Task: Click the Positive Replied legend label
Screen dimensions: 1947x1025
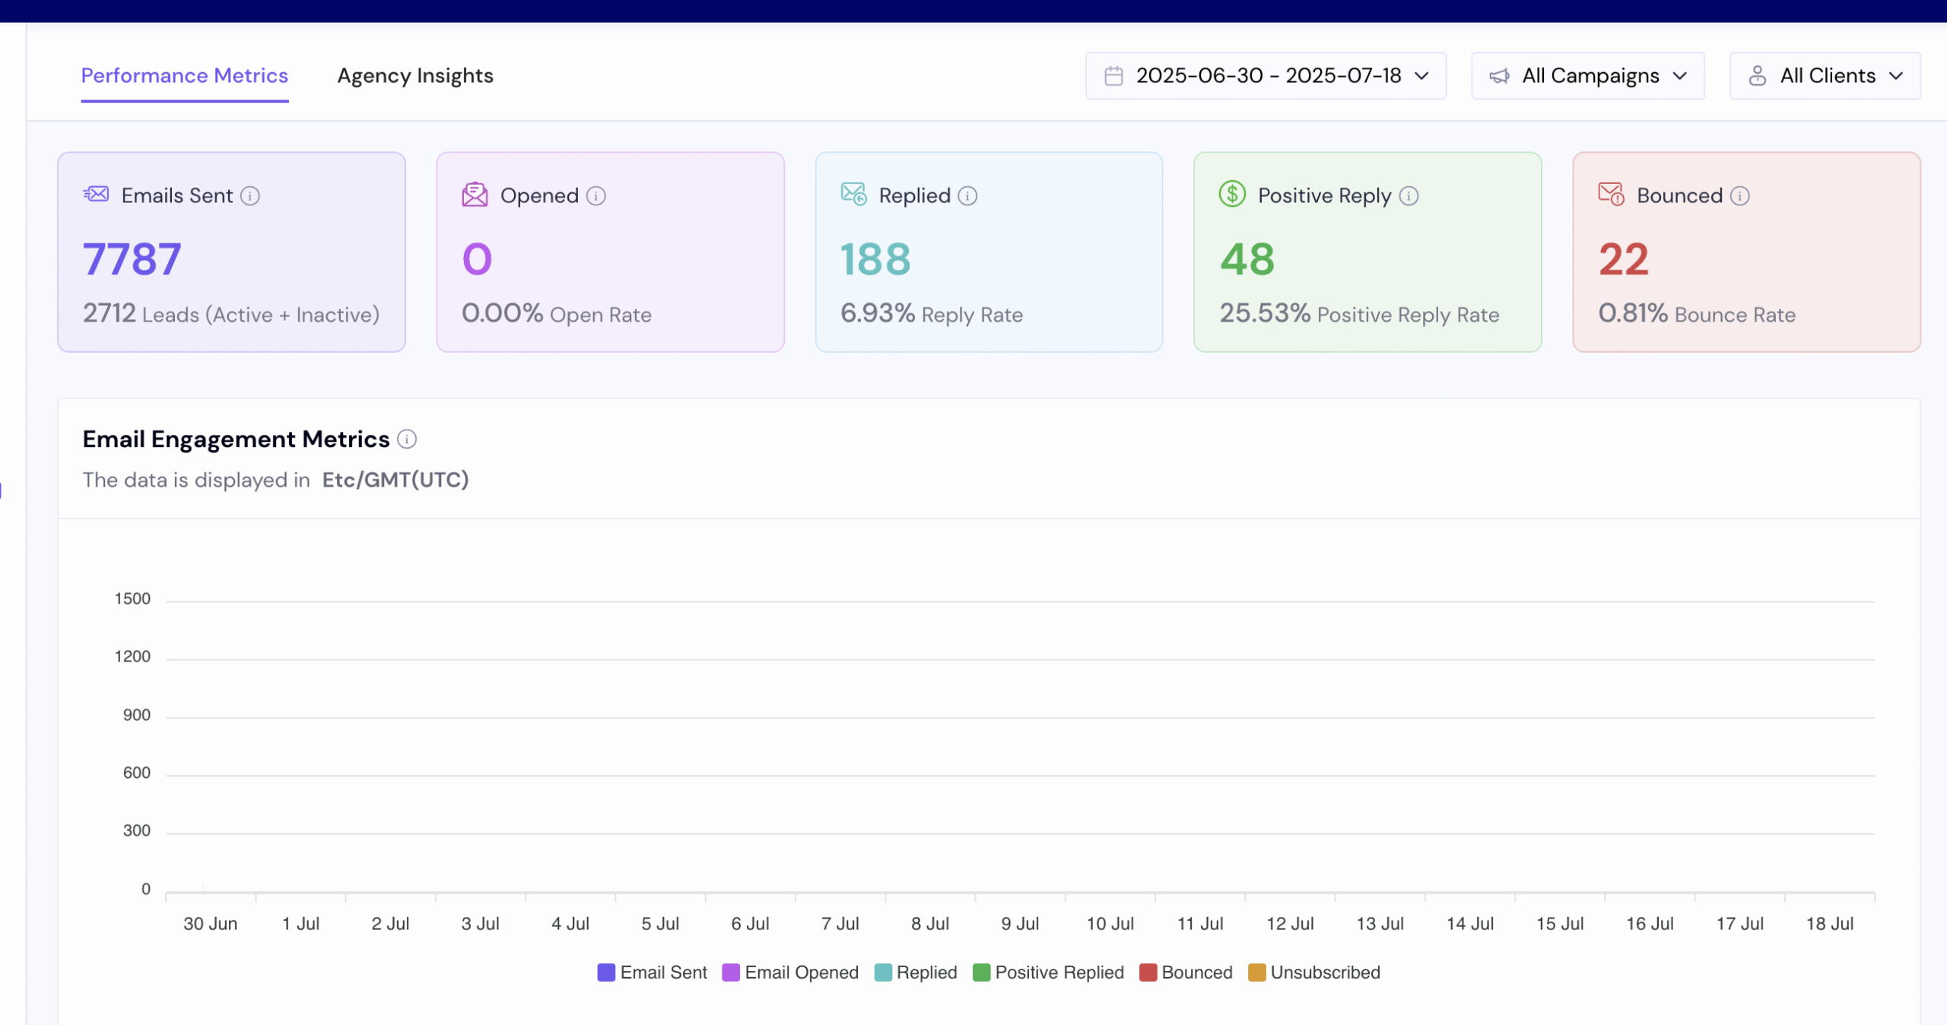Action: 1059,973
